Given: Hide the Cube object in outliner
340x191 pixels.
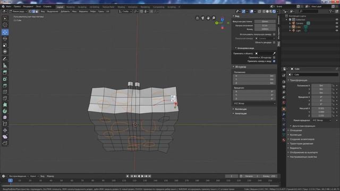Looking at the screenshot, I should pyautogui.click(x=337, y=27).
